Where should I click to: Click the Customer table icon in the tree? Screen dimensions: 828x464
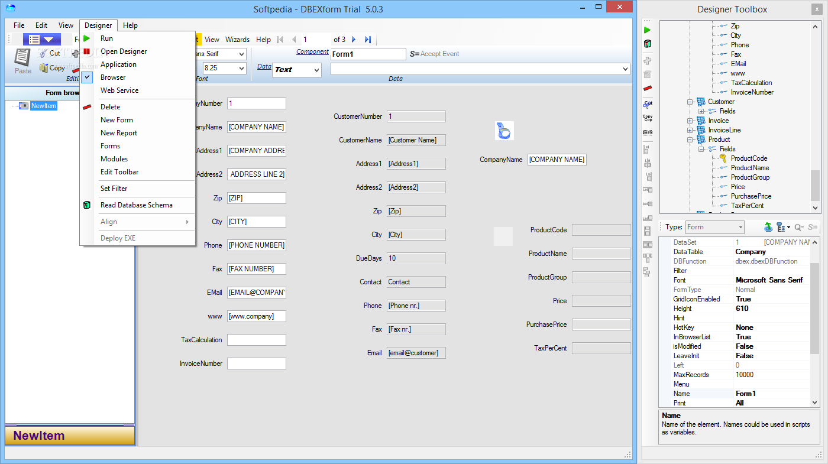pos(701,102)
